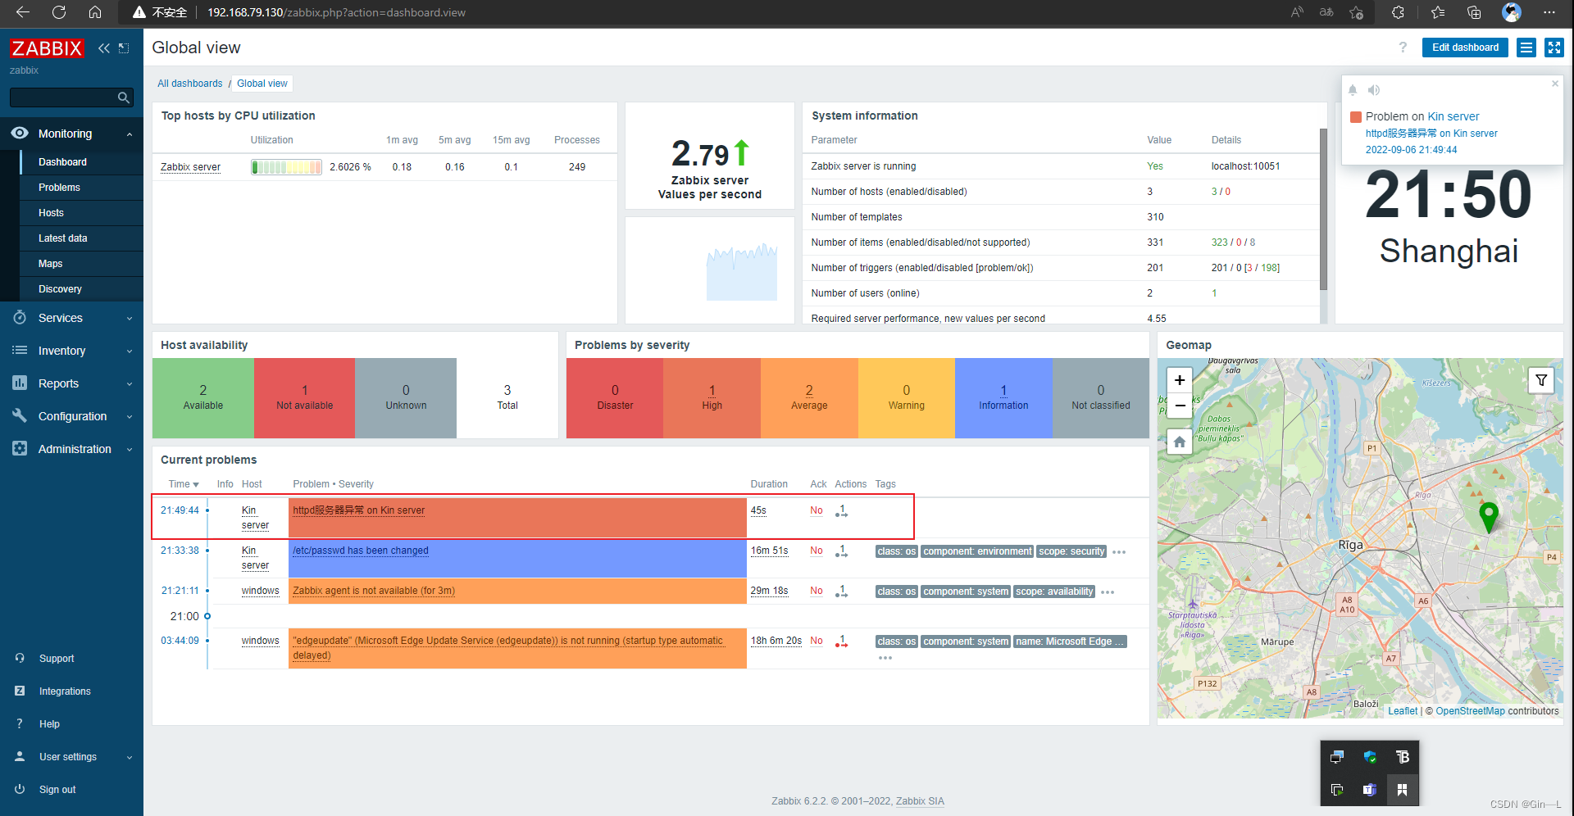This screenshot has height=816, width=1574.
Task: Zoom in on the Geomap
Action: (1180, 380)
